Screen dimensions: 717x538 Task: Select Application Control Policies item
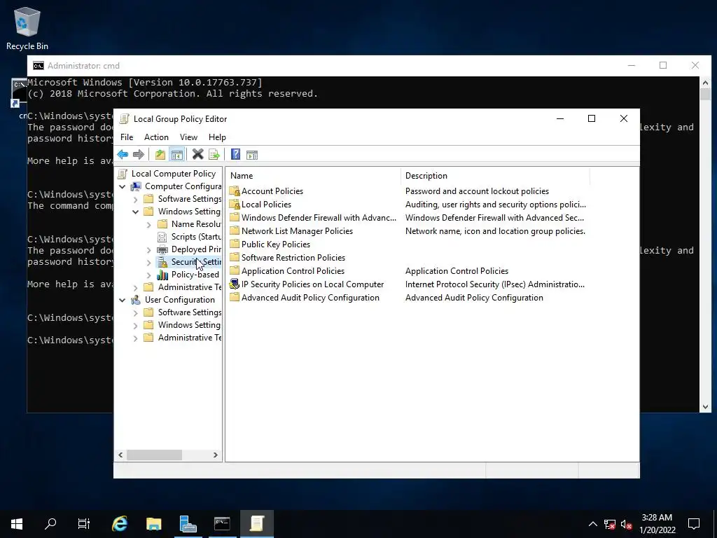click(293, 271)
